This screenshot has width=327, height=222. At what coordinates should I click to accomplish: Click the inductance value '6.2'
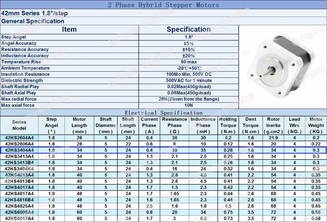203,218
